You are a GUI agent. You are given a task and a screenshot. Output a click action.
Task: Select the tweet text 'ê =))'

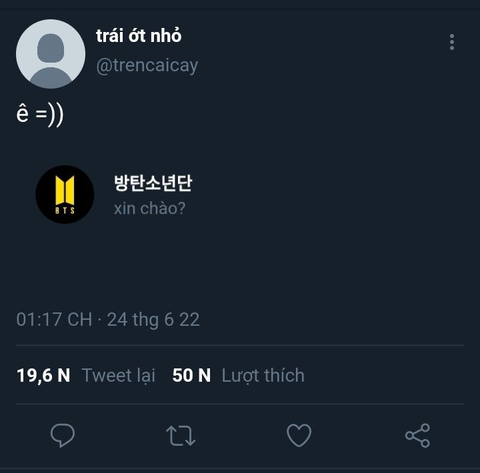coord(40,115)
